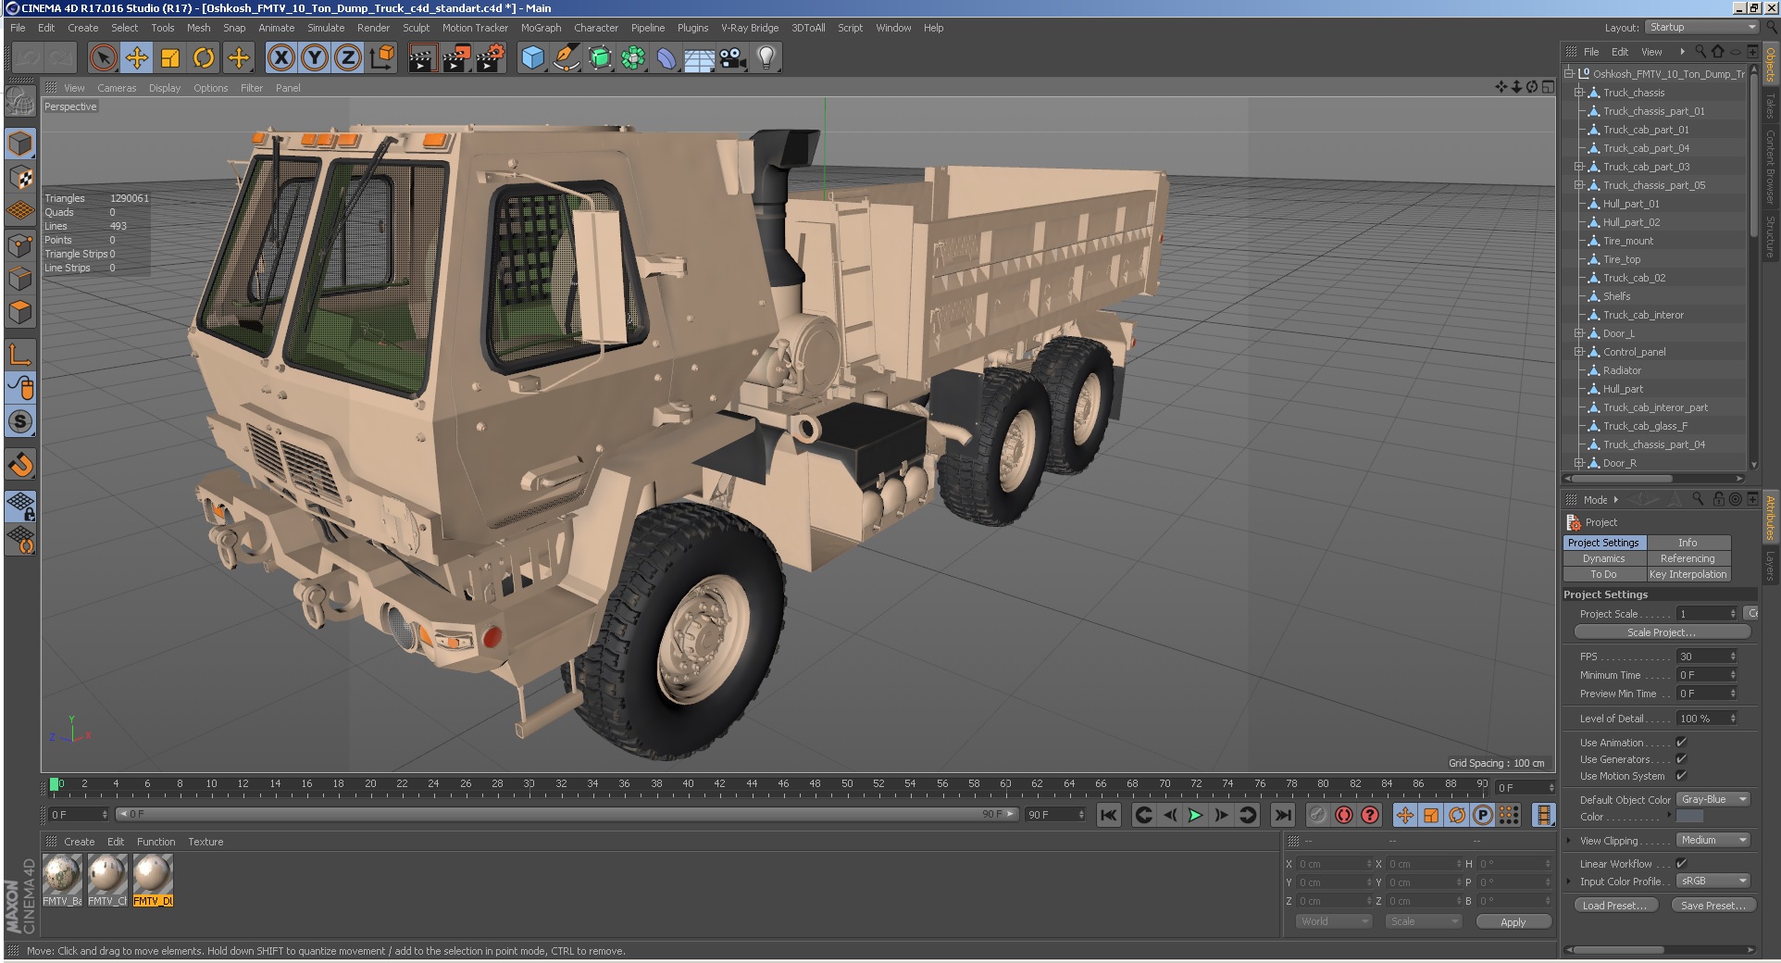Click the Scale Project button
Screen dimensions: 1781x963
click(x=1662, y=632)
